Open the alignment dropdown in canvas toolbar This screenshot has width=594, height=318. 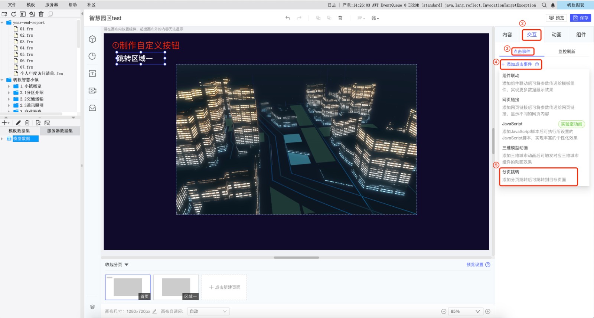click(x=361, y=18)
